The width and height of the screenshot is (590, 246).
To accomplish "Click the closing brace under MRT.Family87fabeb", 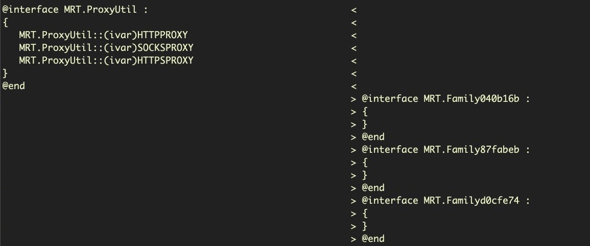I will coord(365,175).
